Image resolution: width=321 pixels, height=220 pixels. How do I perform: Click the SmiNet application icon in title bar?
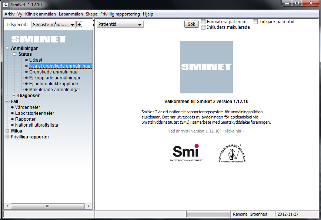[6, 4]
